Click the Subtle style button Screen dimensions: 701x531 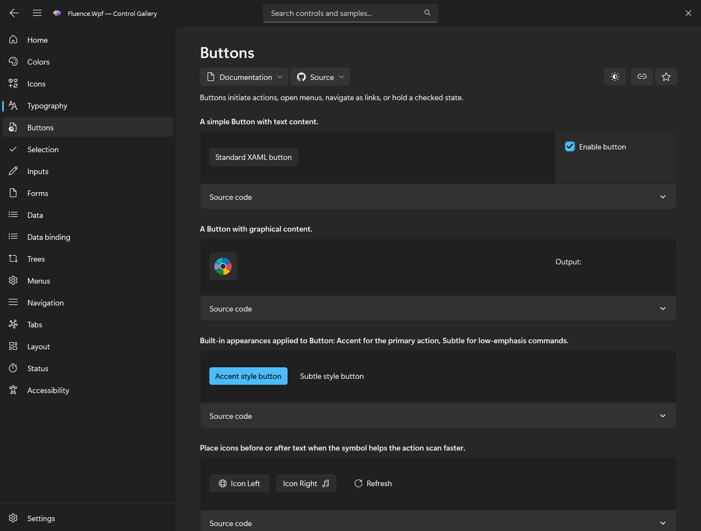click(332, 376)
